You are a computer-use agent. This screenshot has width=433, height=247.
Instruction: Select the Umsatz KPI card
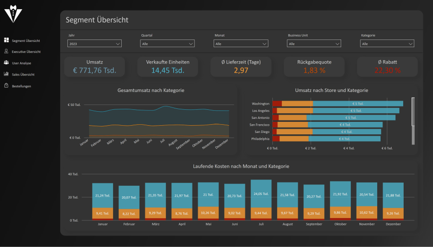(x=94, y=67)
